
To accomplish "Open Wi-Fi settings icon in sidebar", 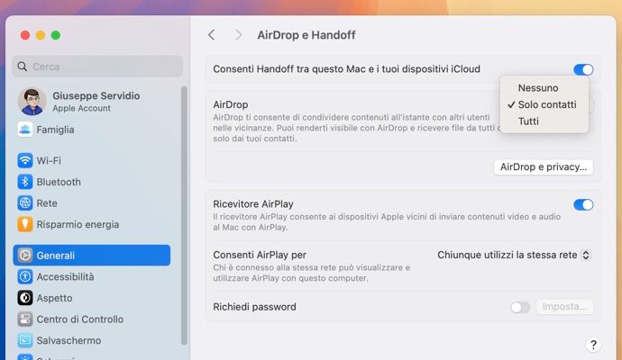I will (25, 160).
